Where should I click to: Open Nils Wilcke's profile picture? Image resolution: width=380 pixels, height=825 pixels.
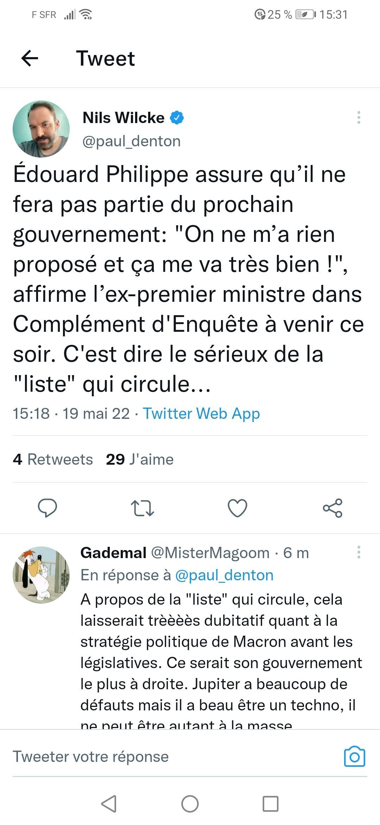(x=41, y=129)
